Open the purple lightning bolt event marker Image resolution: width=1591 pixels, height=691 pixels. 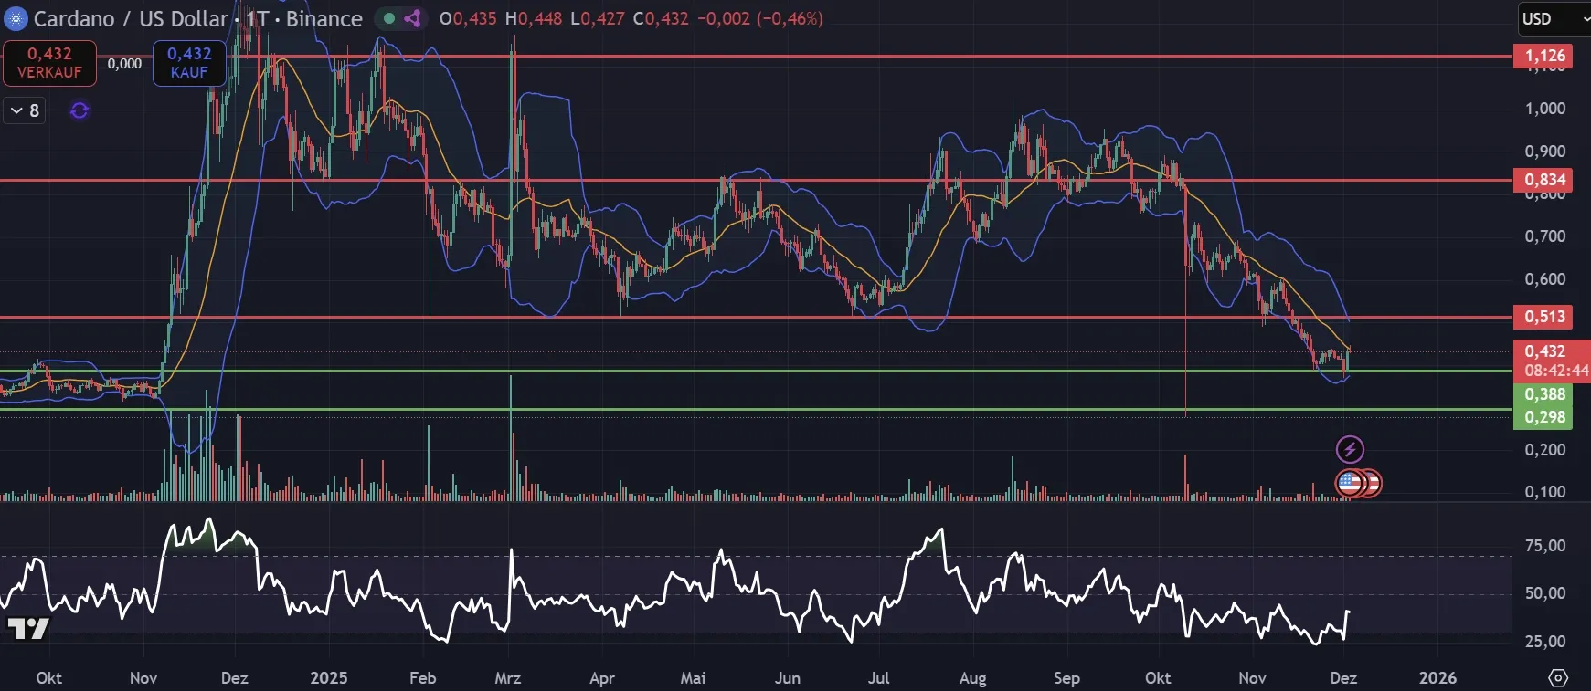[x=1350, y=449]
